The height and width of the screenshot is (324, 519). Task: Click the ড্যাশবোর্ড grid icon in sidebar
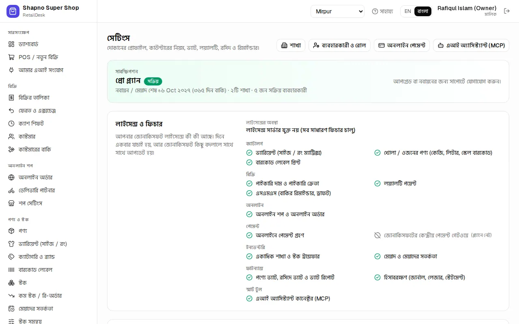[x=11, y=44]
